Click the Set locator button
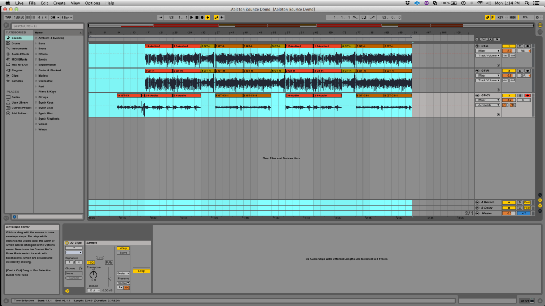The height and width of the screenshot is (306, 545). 483,39
